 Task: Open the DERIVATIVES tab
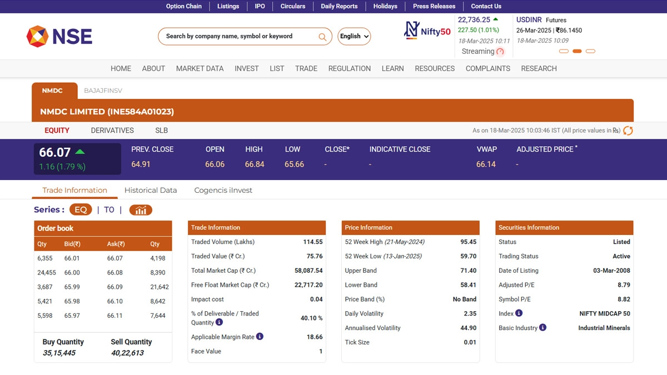[112, 131]
